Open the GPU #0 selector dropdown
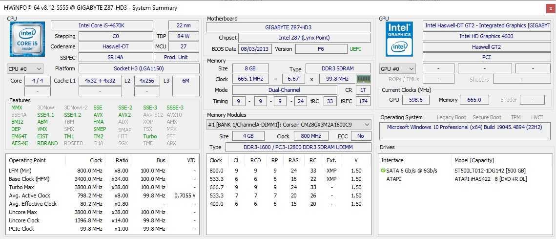 tap(397, 68)
